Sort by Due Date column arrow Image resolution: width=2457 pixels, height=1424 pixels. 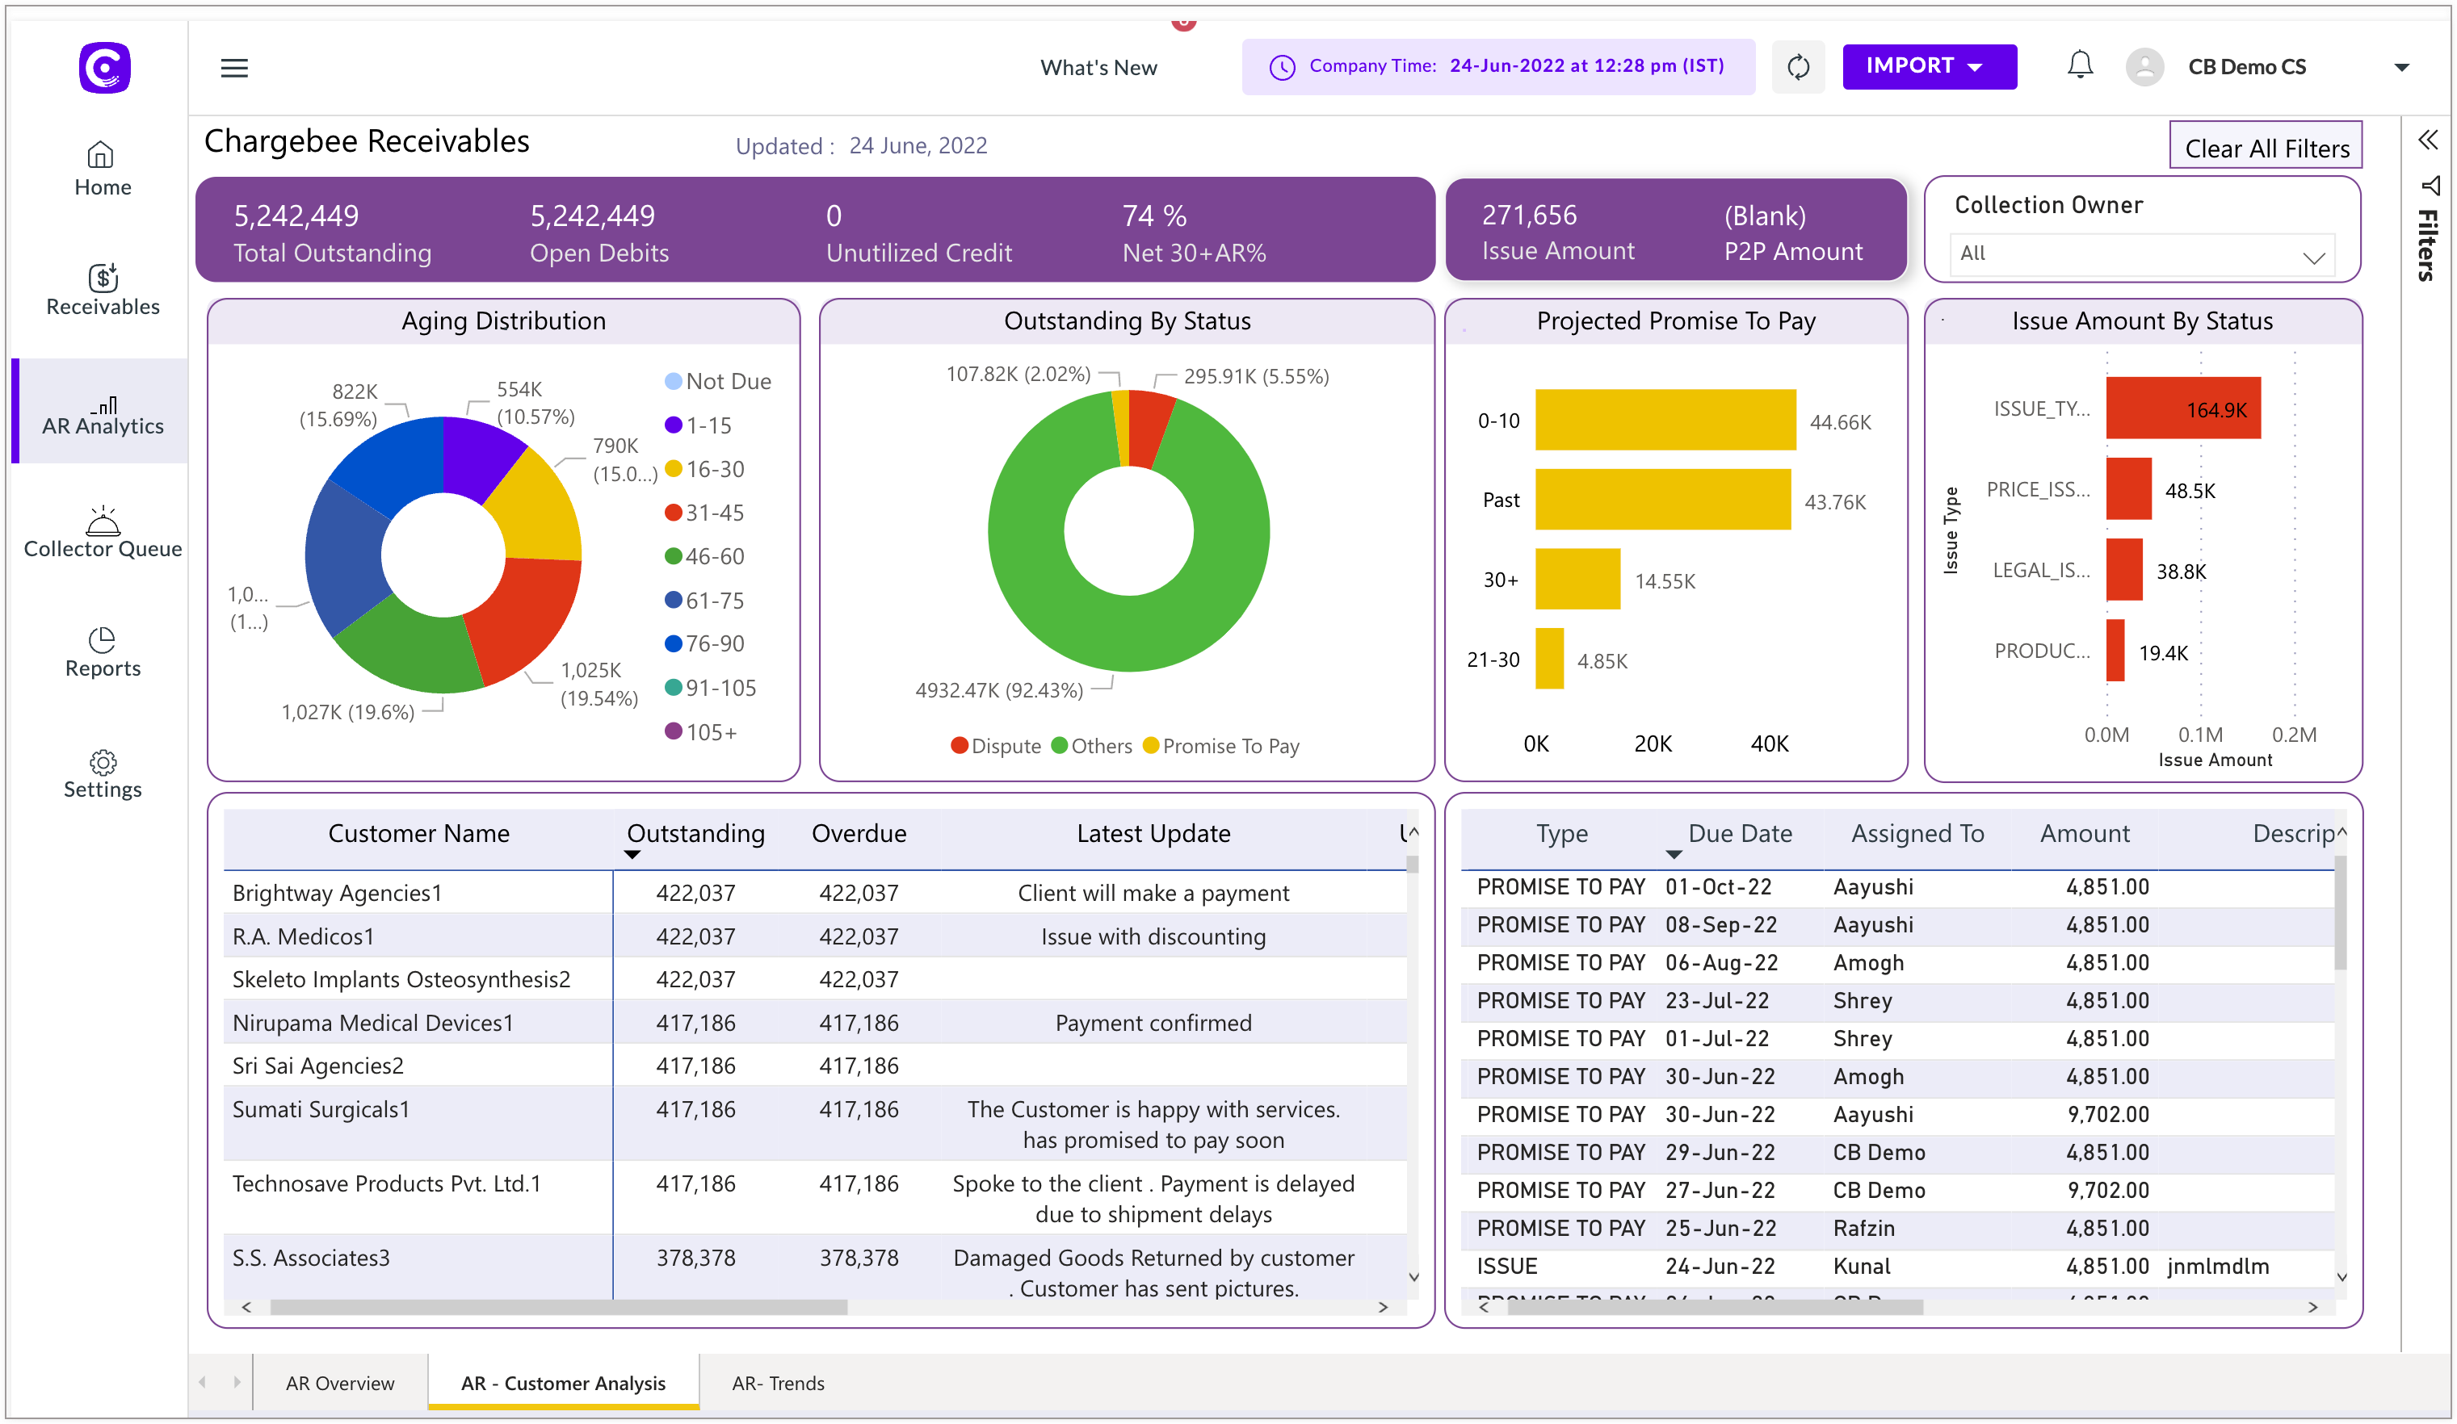click(x=1673, y=855)
